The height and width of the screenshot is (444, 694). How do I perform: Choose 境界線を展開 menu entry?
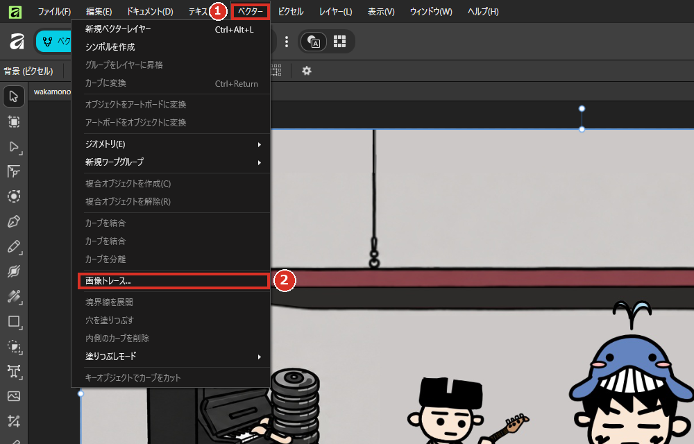(x=171, y=302)
